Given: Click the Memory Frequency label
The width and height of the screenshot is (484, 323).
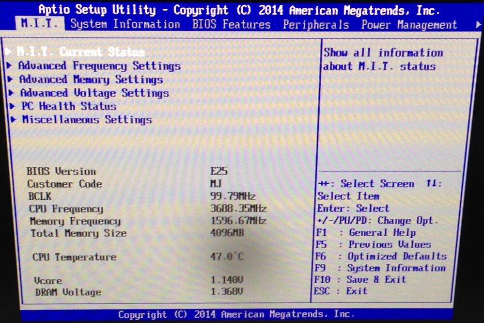Looking at the screenshot, I should 75,221.
